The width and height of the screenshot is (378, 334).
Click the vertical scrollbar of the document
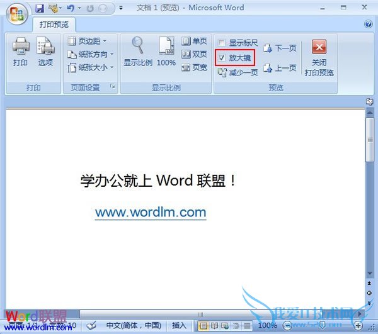tap(370, 189)
